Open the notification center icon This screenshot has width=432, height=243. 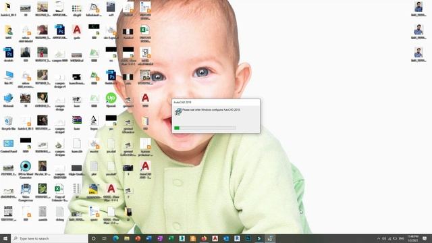425,238
